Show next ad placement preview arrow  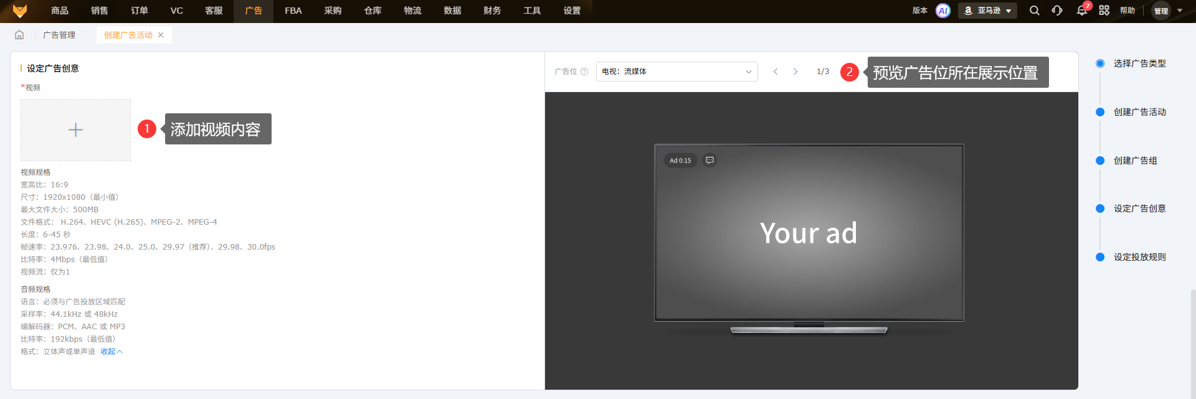click(x=795, y=72)
